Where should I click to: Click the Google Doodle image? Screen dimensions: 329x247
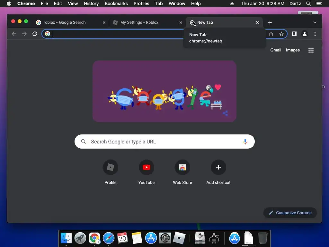pyautogui.click(x=164, y=91)
